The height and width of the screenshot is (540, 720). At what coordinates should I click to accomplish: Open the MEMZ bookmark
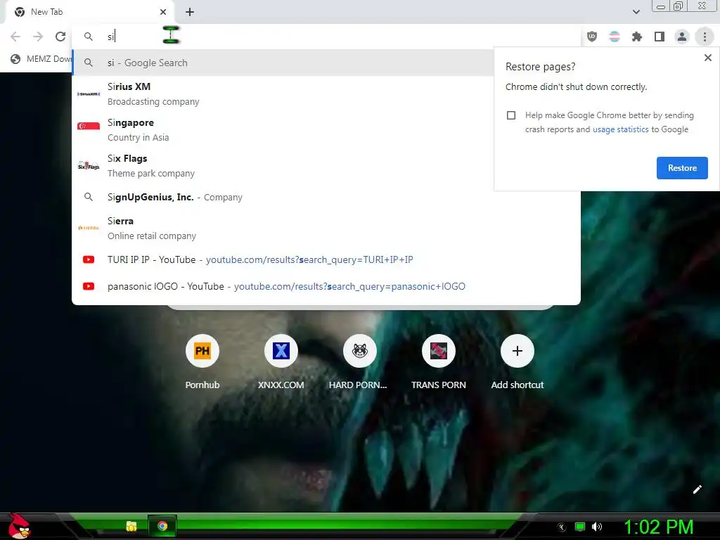tap(41, 59)
